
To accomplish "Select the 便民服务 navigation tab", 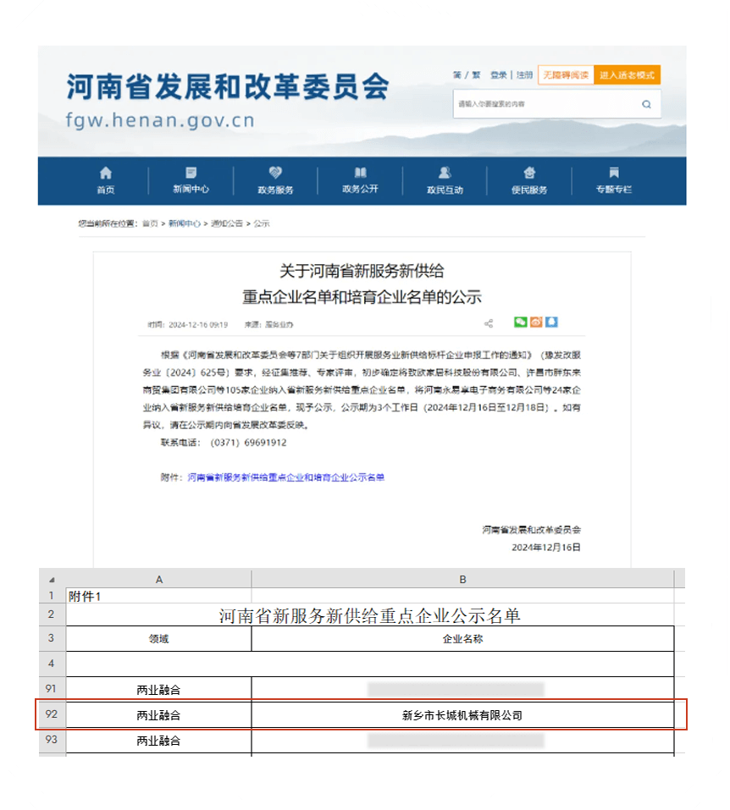I will coord(529,180).
